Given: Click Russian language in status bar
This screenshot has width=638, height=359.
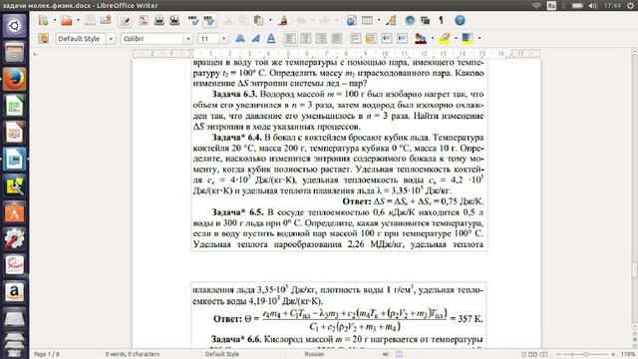Looking at the screenshot, I should click(314, 354).
